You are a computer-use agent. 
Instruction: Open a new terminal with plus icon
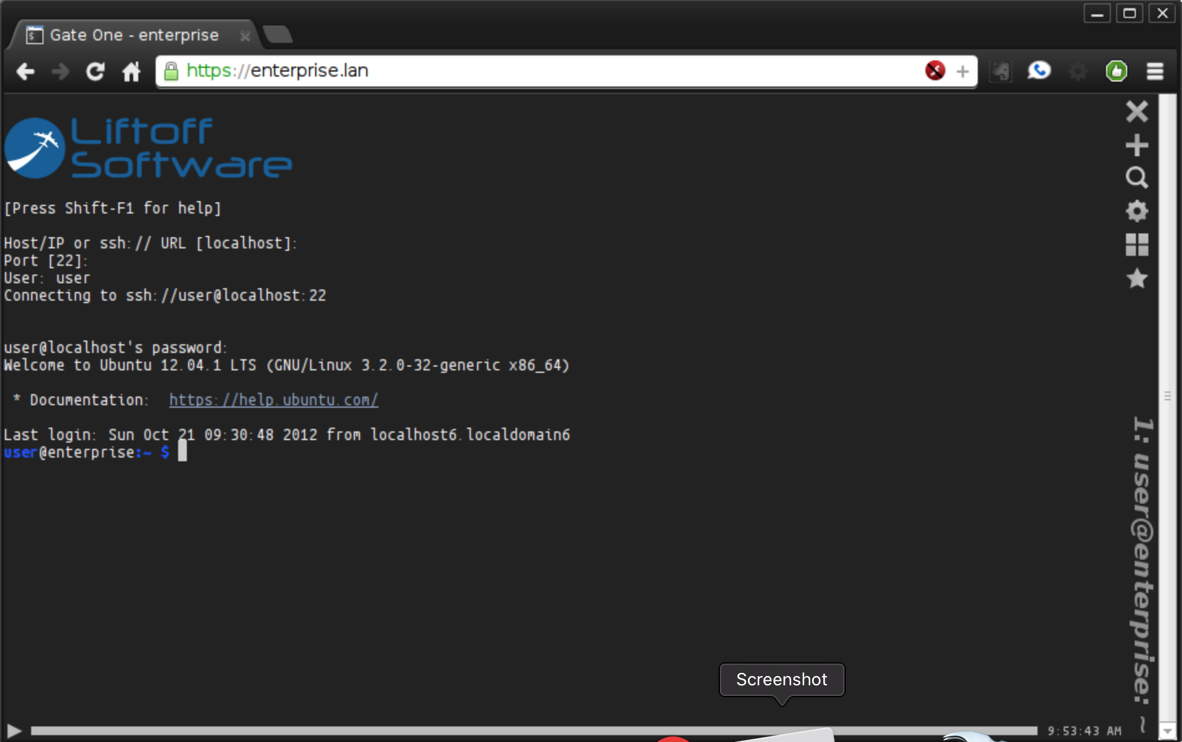pos(1137,145)
